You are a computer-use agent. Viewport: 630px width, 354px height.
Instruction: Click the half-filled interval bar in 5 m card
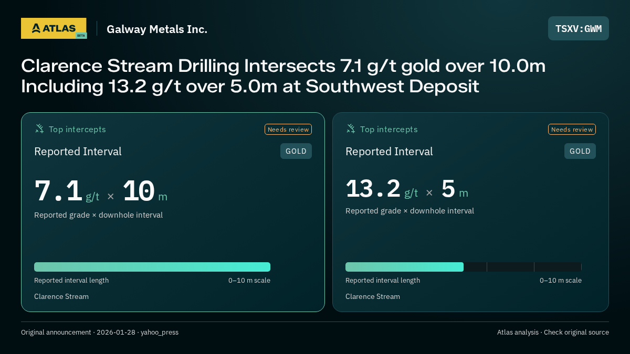point(464,267)
